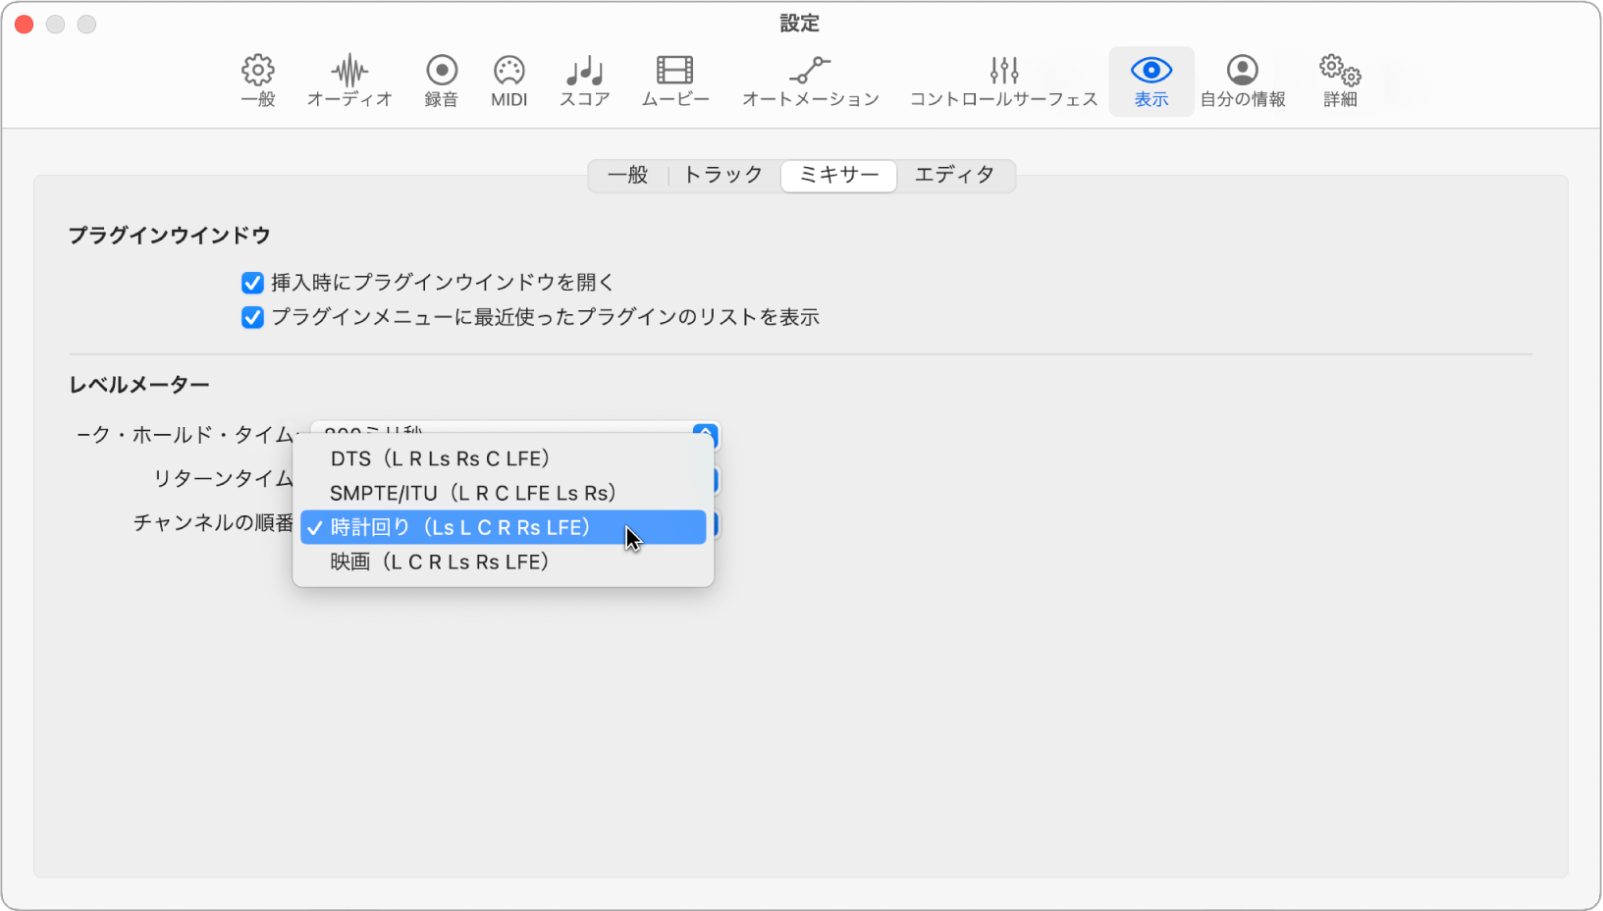This screenshot has width=1603, height=911.
Task: Open the MIDI settings pane
Action: pyautogui.click(x=508, y=79)
